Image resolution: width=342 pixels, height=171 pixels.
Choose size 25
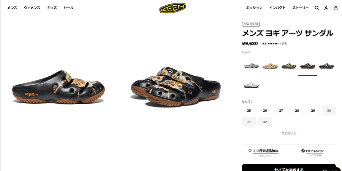[249, 111]
